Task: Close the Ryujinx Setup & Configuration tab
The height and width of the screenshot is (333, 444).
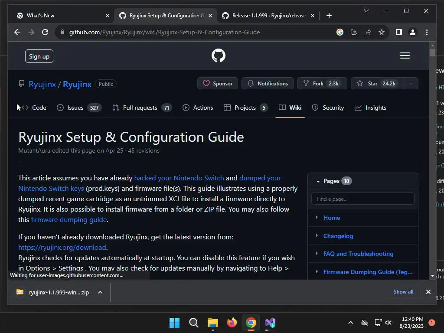Action: 210,16
